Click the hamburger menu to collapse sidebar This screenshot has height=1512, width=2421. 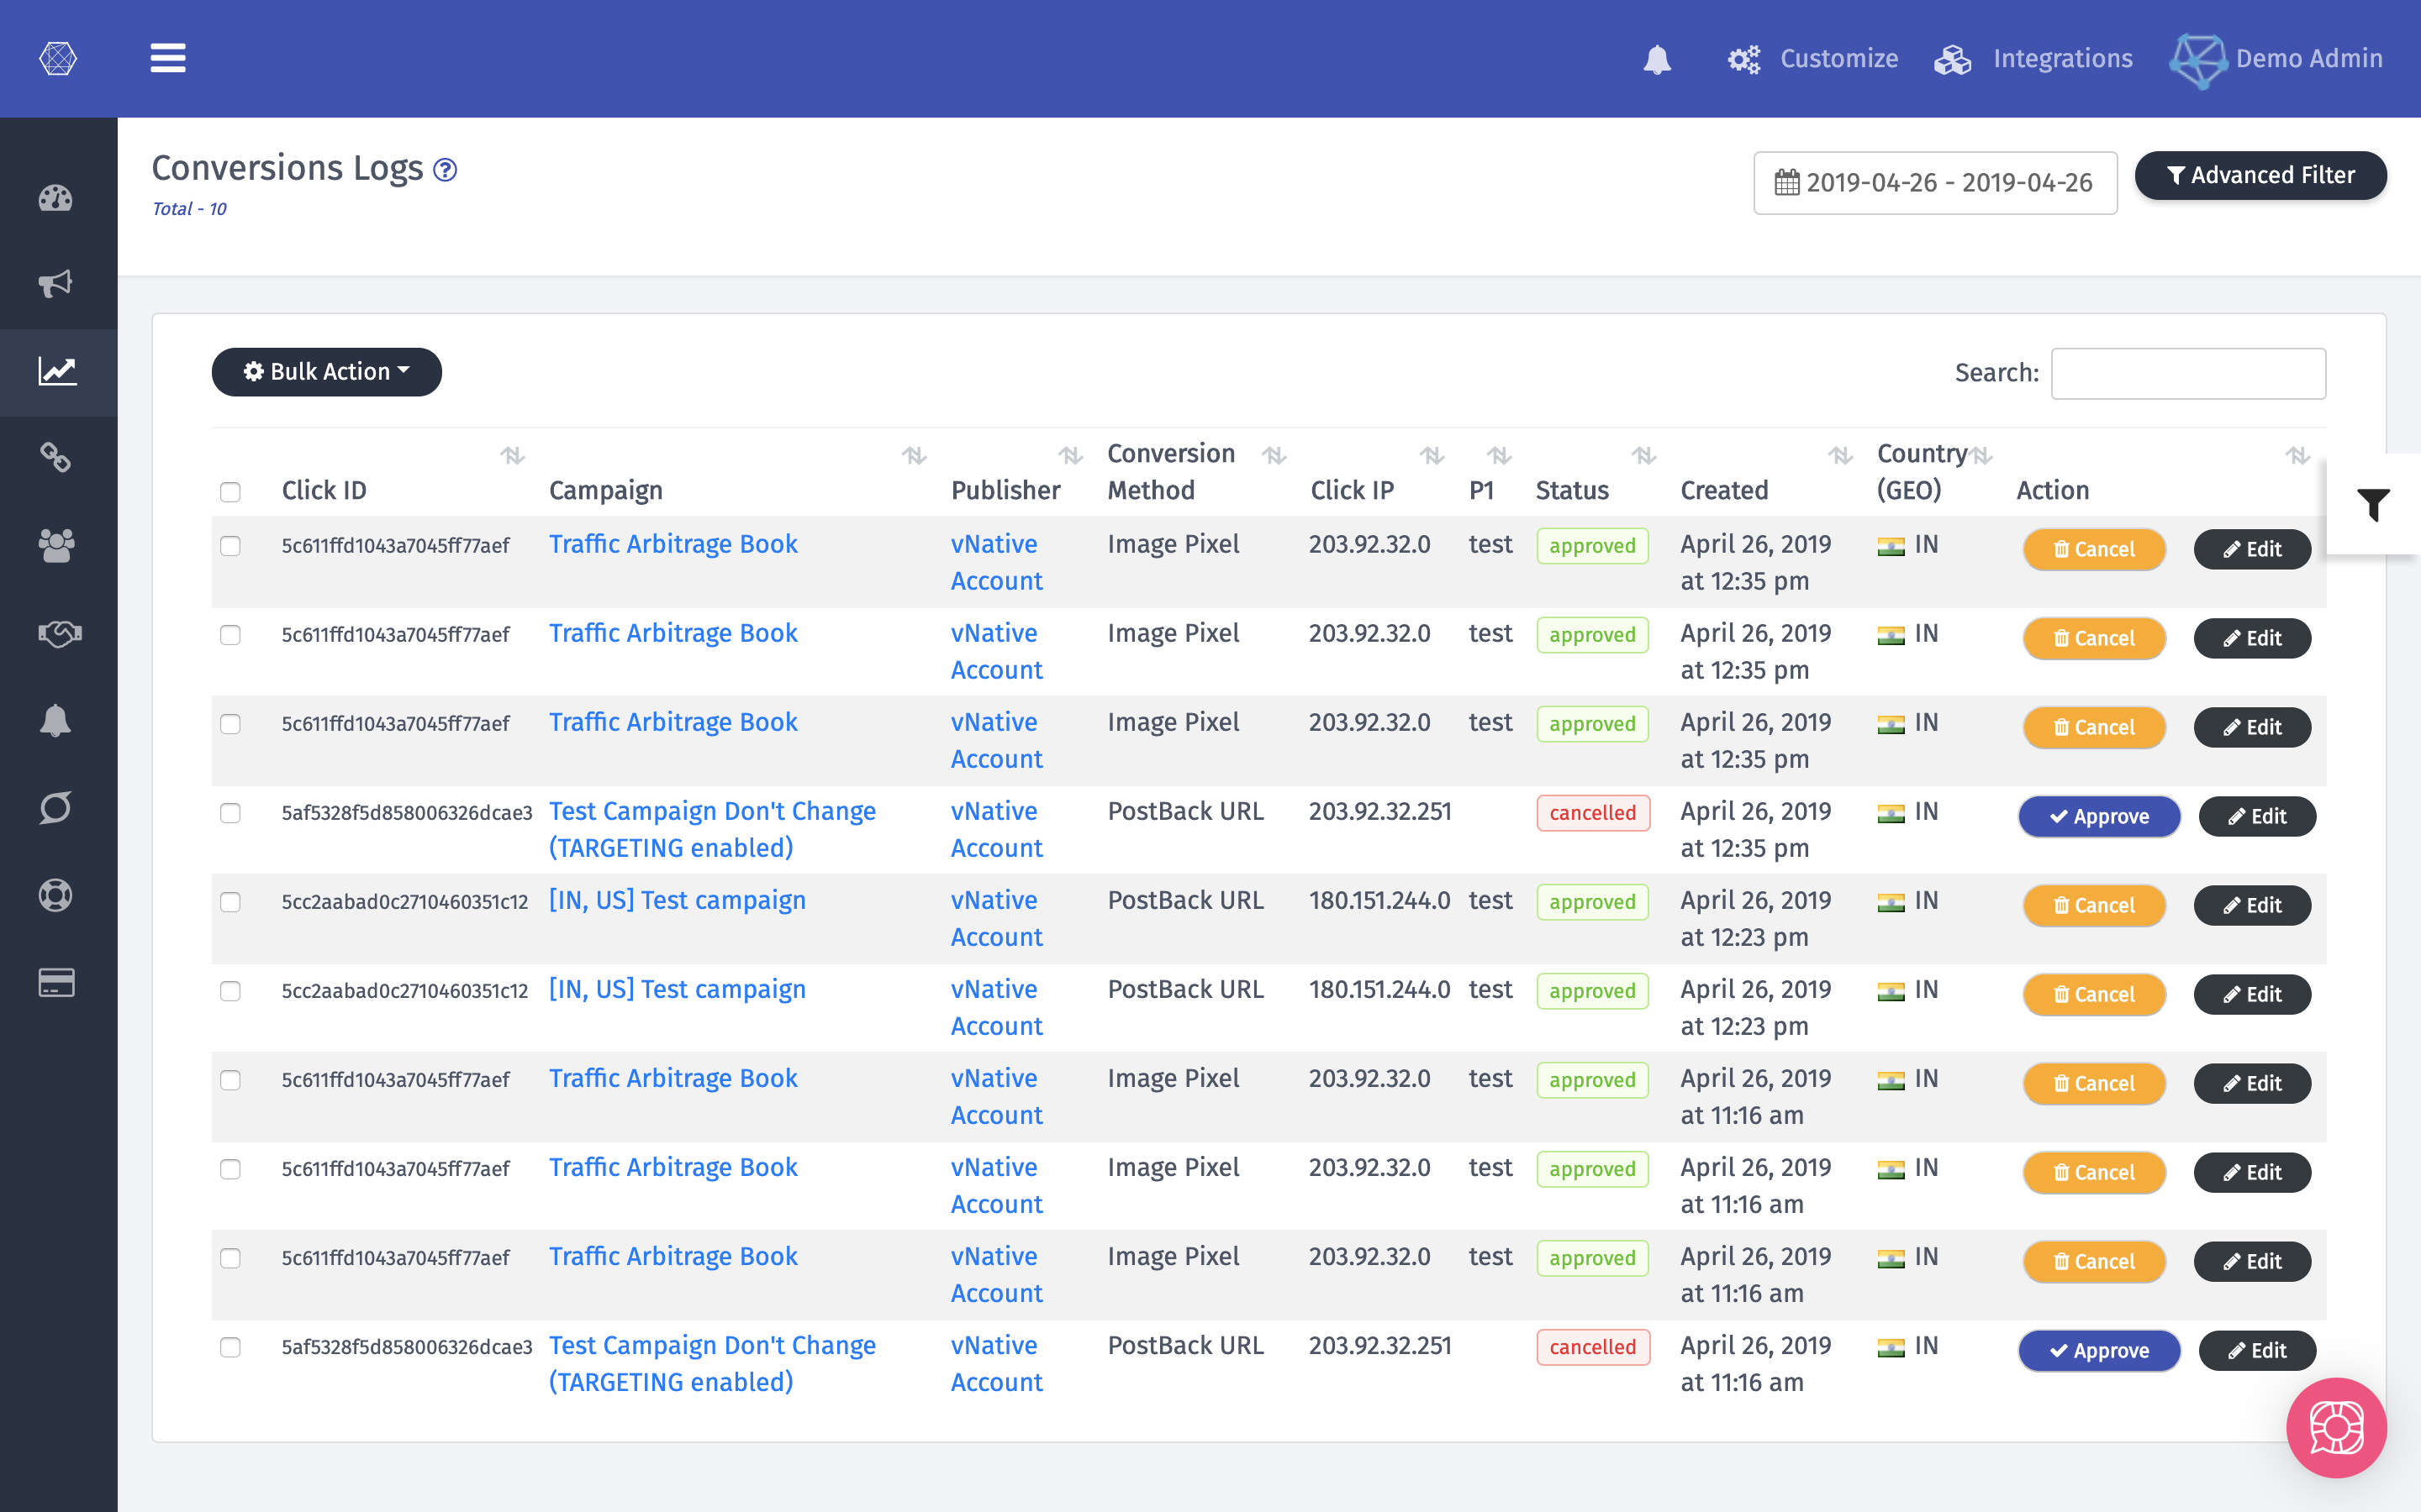(168, 58)
